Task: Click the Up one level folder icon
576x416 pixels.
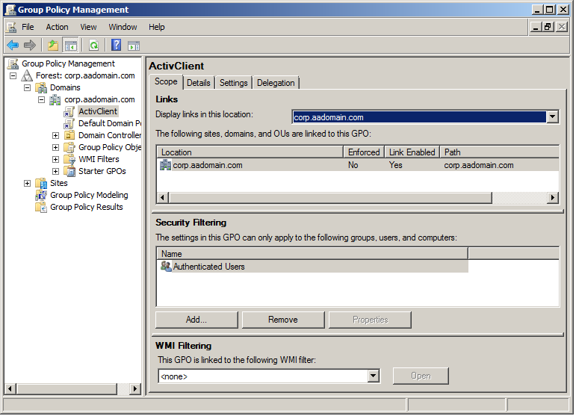Action: pos(53,45)
